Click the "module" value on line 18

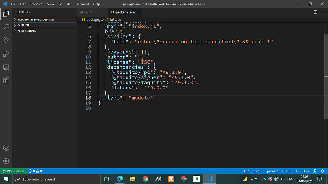tap(141, 98)
